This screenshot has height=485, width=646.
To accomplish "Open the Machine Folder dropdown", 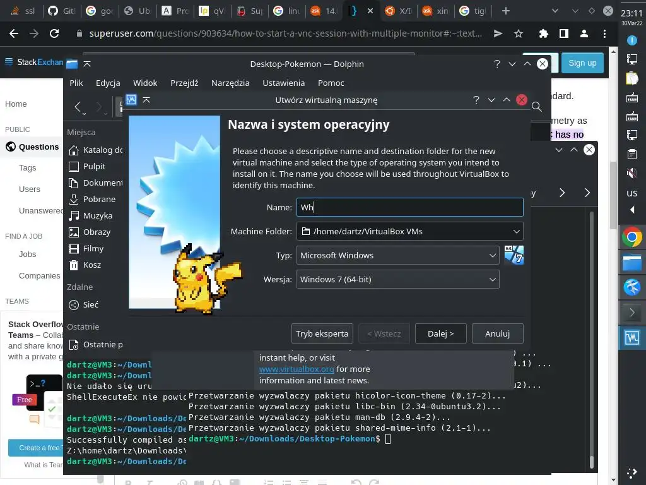I will (409, 231).
